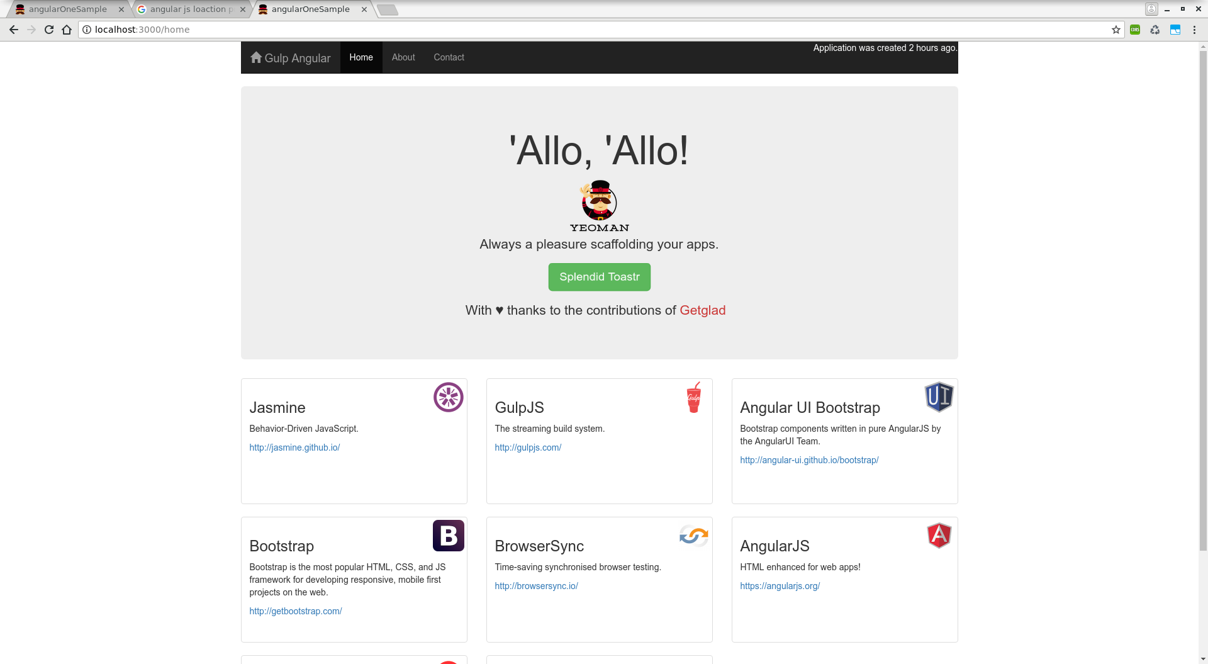
Task: Click the BrowserSync card title
Action: tap(539, 546)
